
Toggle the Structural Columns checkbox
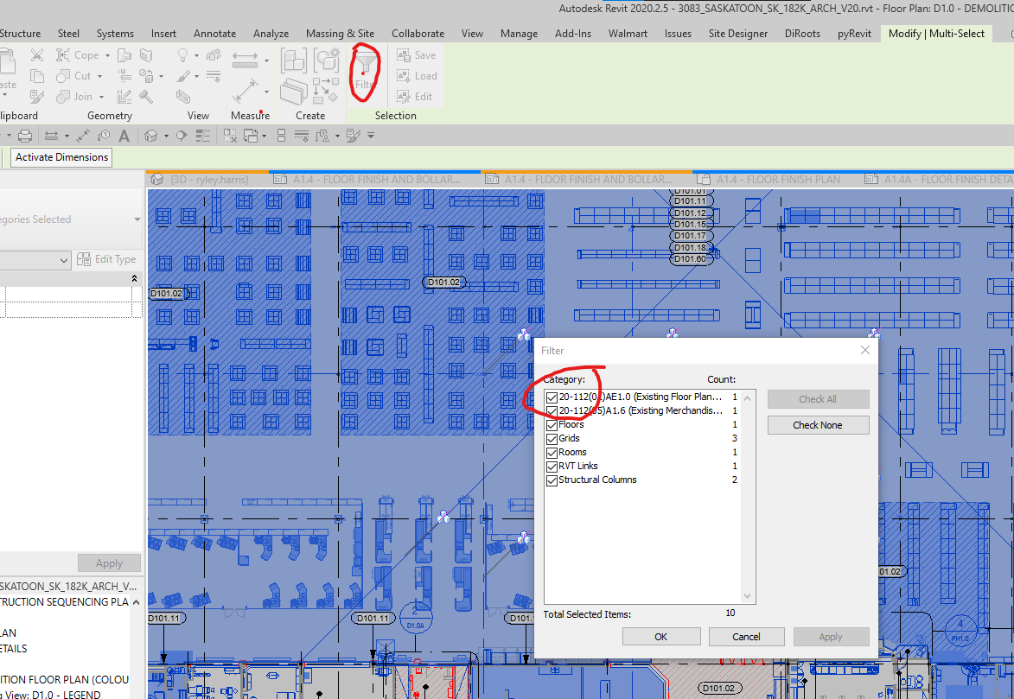tap(552, 480)
